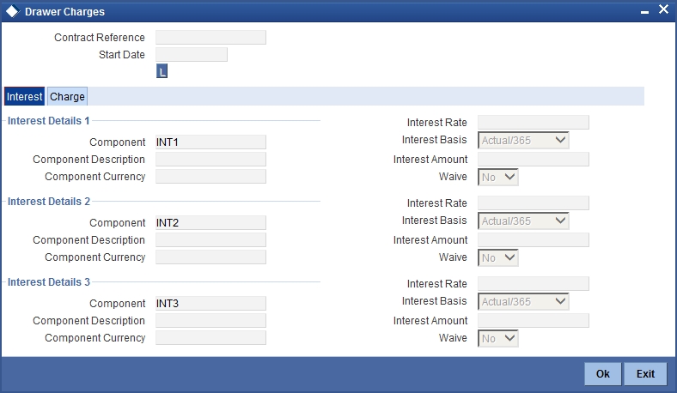Click Component Description field in Interest Details 2
This screenshot has width=677, height=393.
tap(210, 240)
